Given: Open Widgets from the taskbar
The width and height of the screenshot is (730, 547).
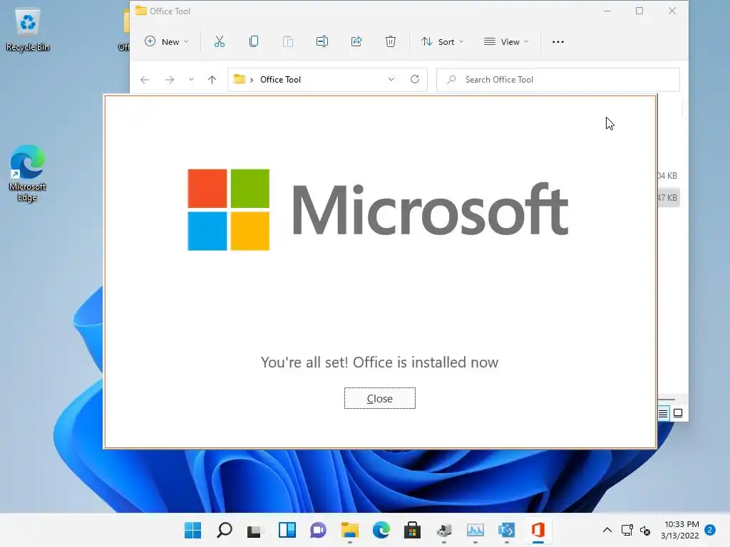Looking at the screenshot, I should [x=287, y=530].
